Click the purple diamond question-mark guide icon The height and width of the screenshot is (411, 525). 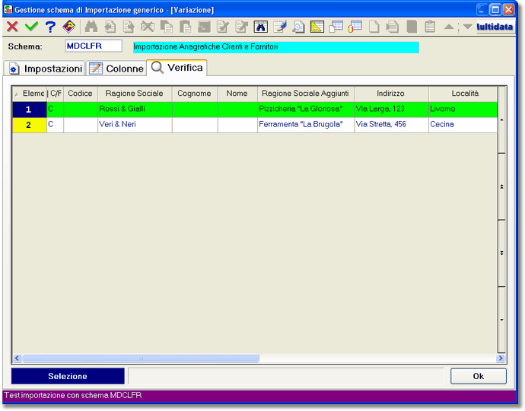coord(69,27)
